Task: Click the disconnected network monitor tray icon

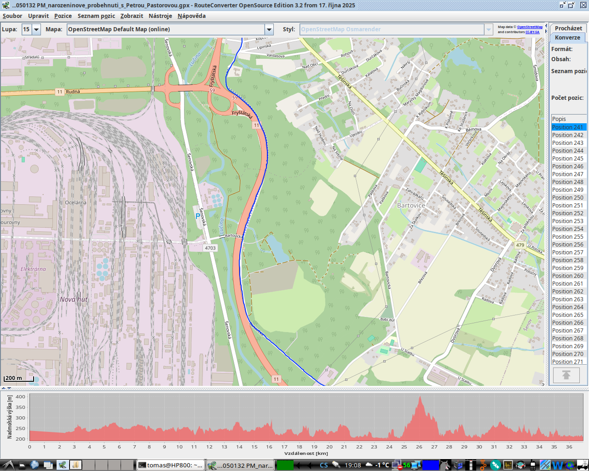Action: coord(396,465)
